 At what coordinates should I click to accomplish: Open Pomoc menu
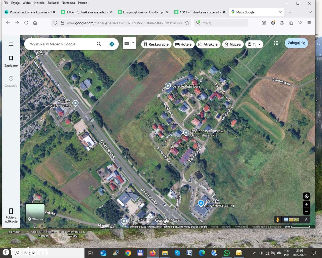(82, 3)
